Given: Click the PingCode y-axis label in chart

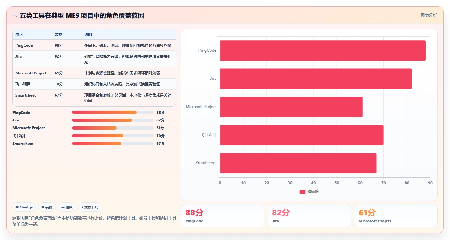Looking at the screenshot, I should 207,50.
